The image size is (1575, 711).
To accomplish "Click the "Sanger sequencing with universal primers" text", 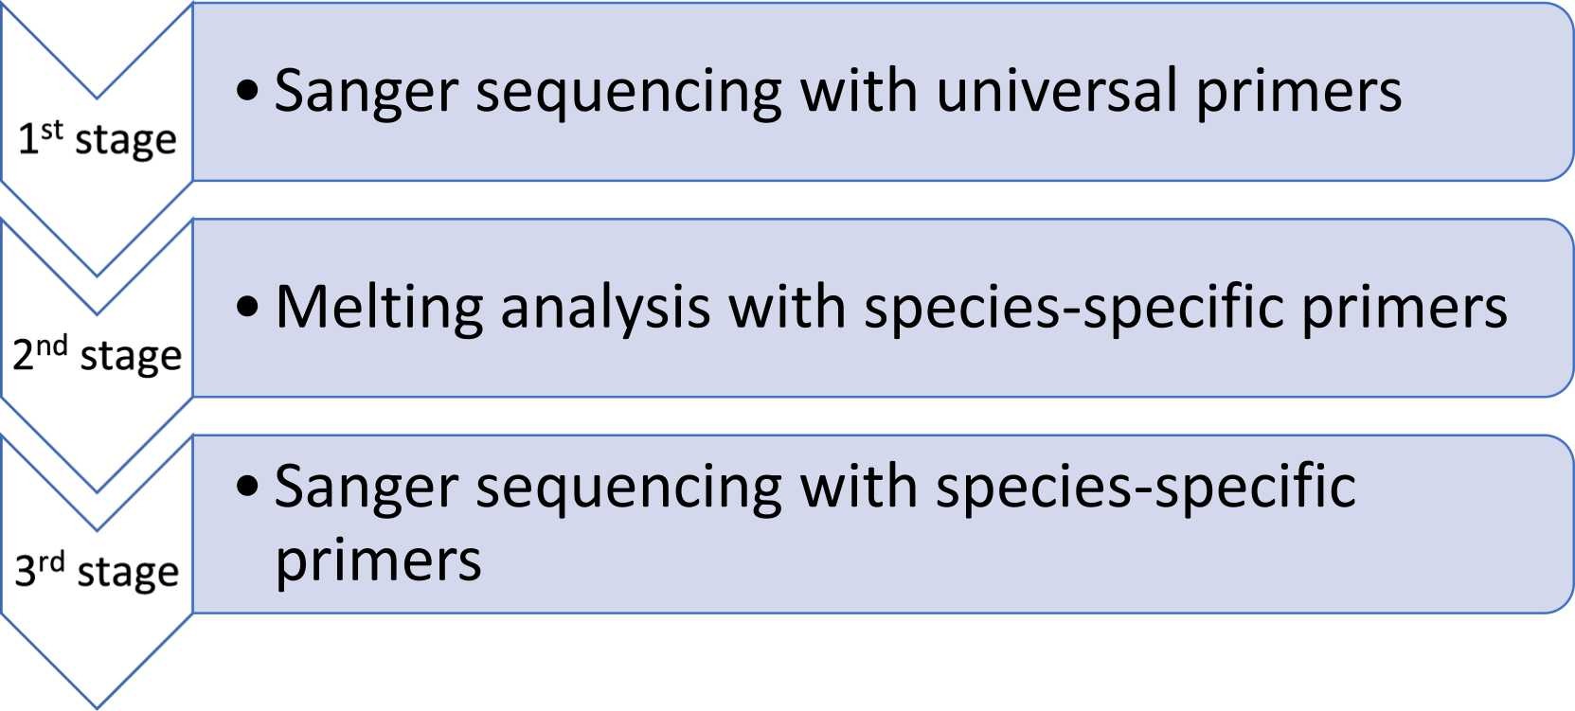I will (838, 92).
